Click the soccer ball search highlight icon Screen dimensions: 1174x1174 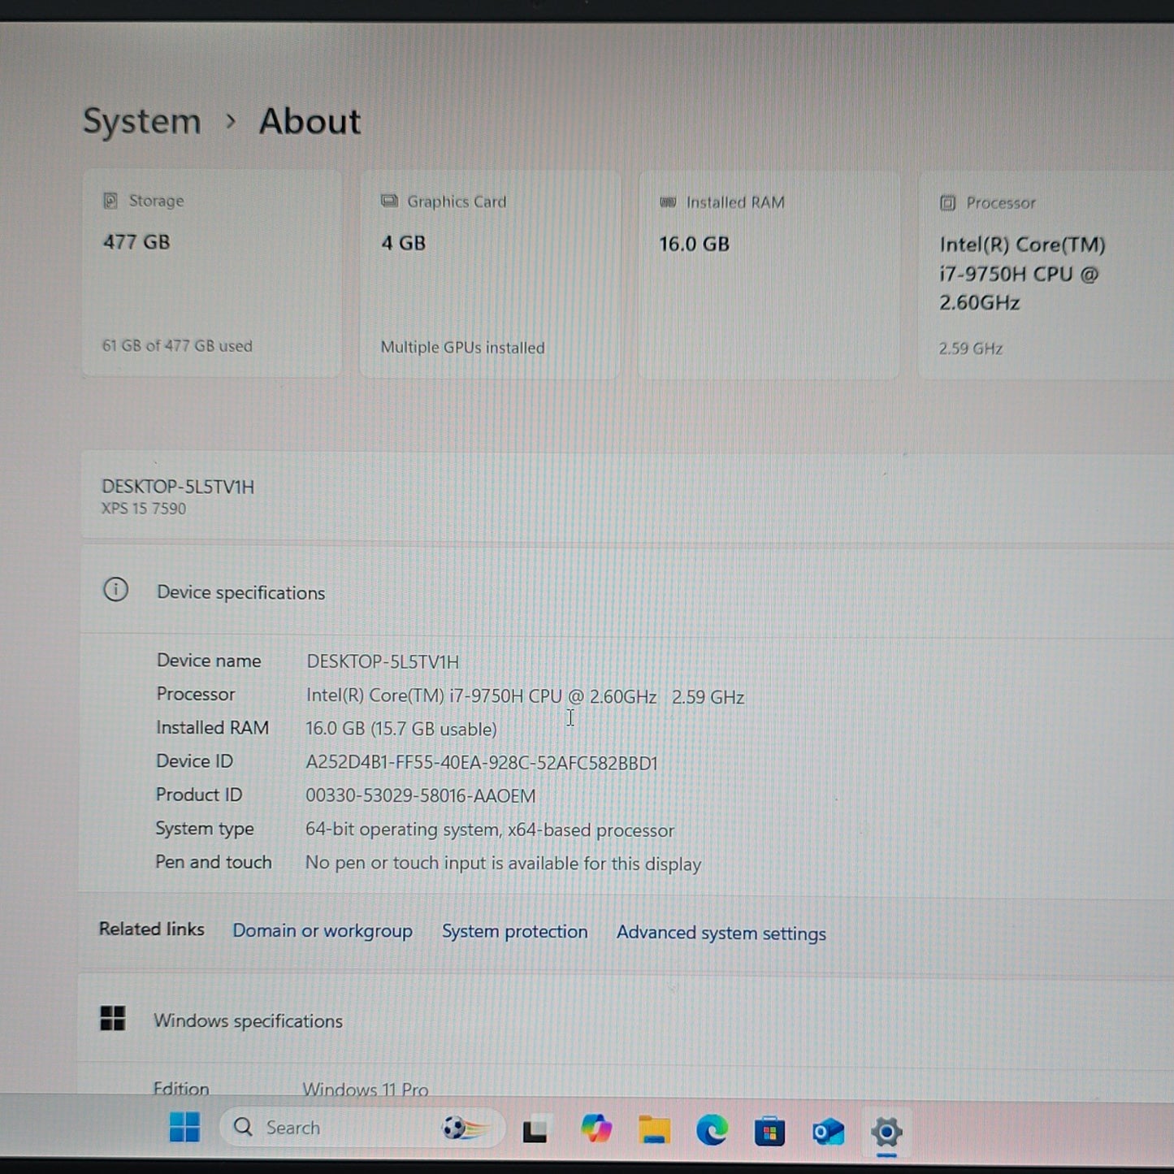(466, 1128)
